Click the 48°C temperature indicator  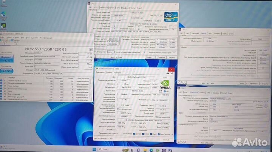(6, 70)
